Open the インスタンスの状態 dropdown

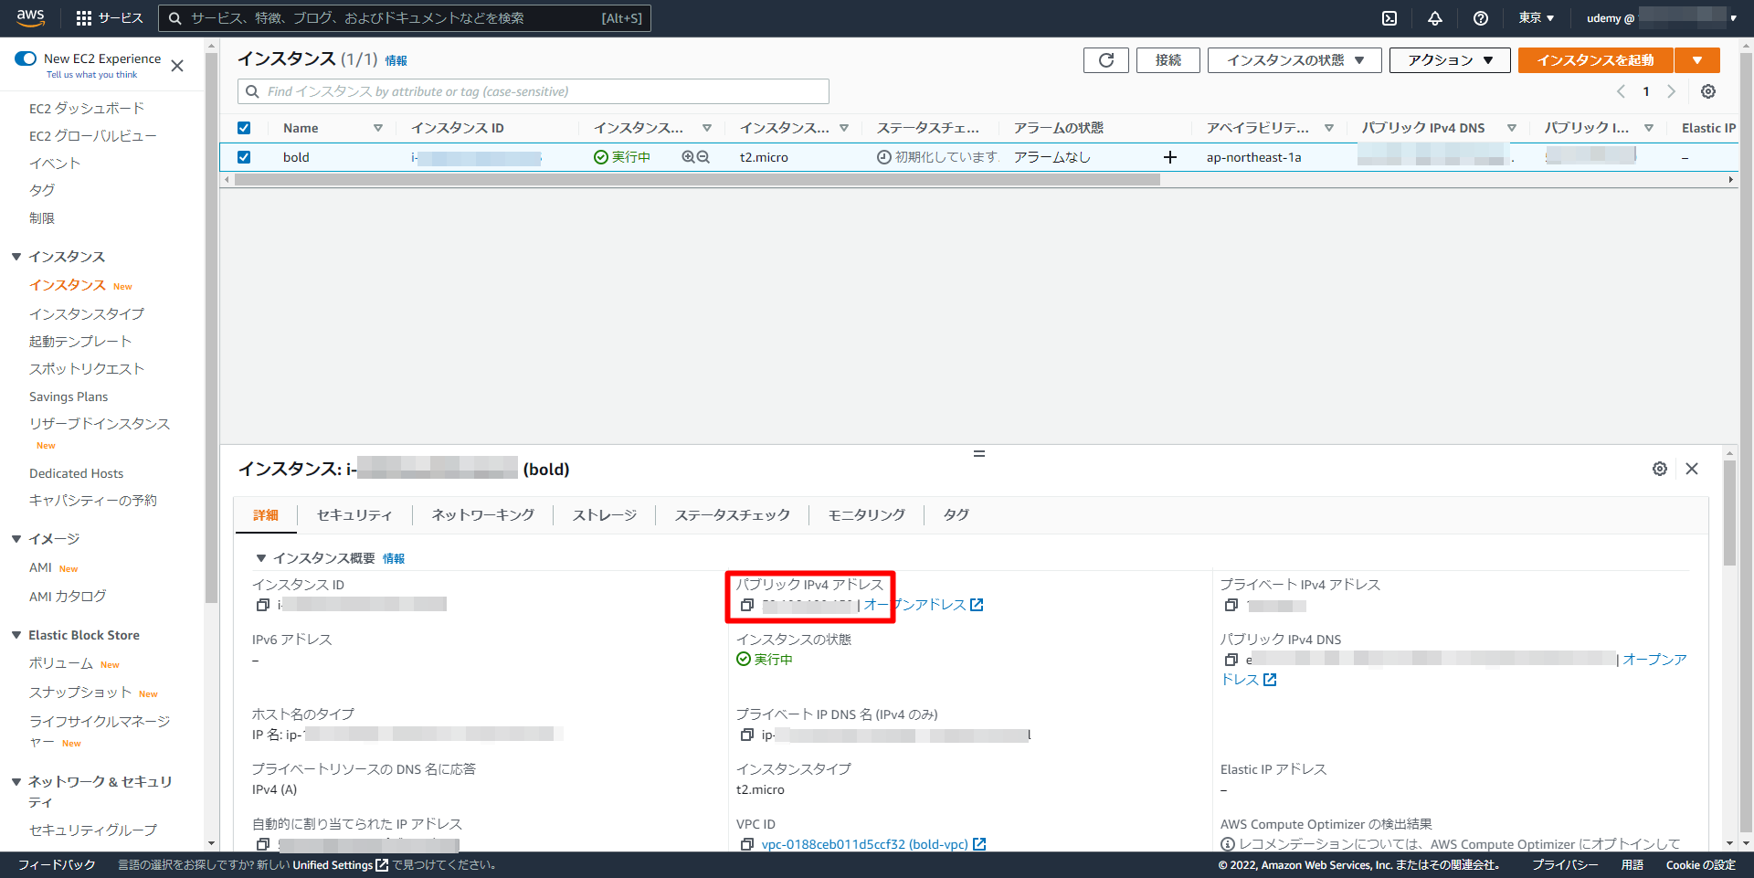pyautogui.click(x=1294, y=60)
